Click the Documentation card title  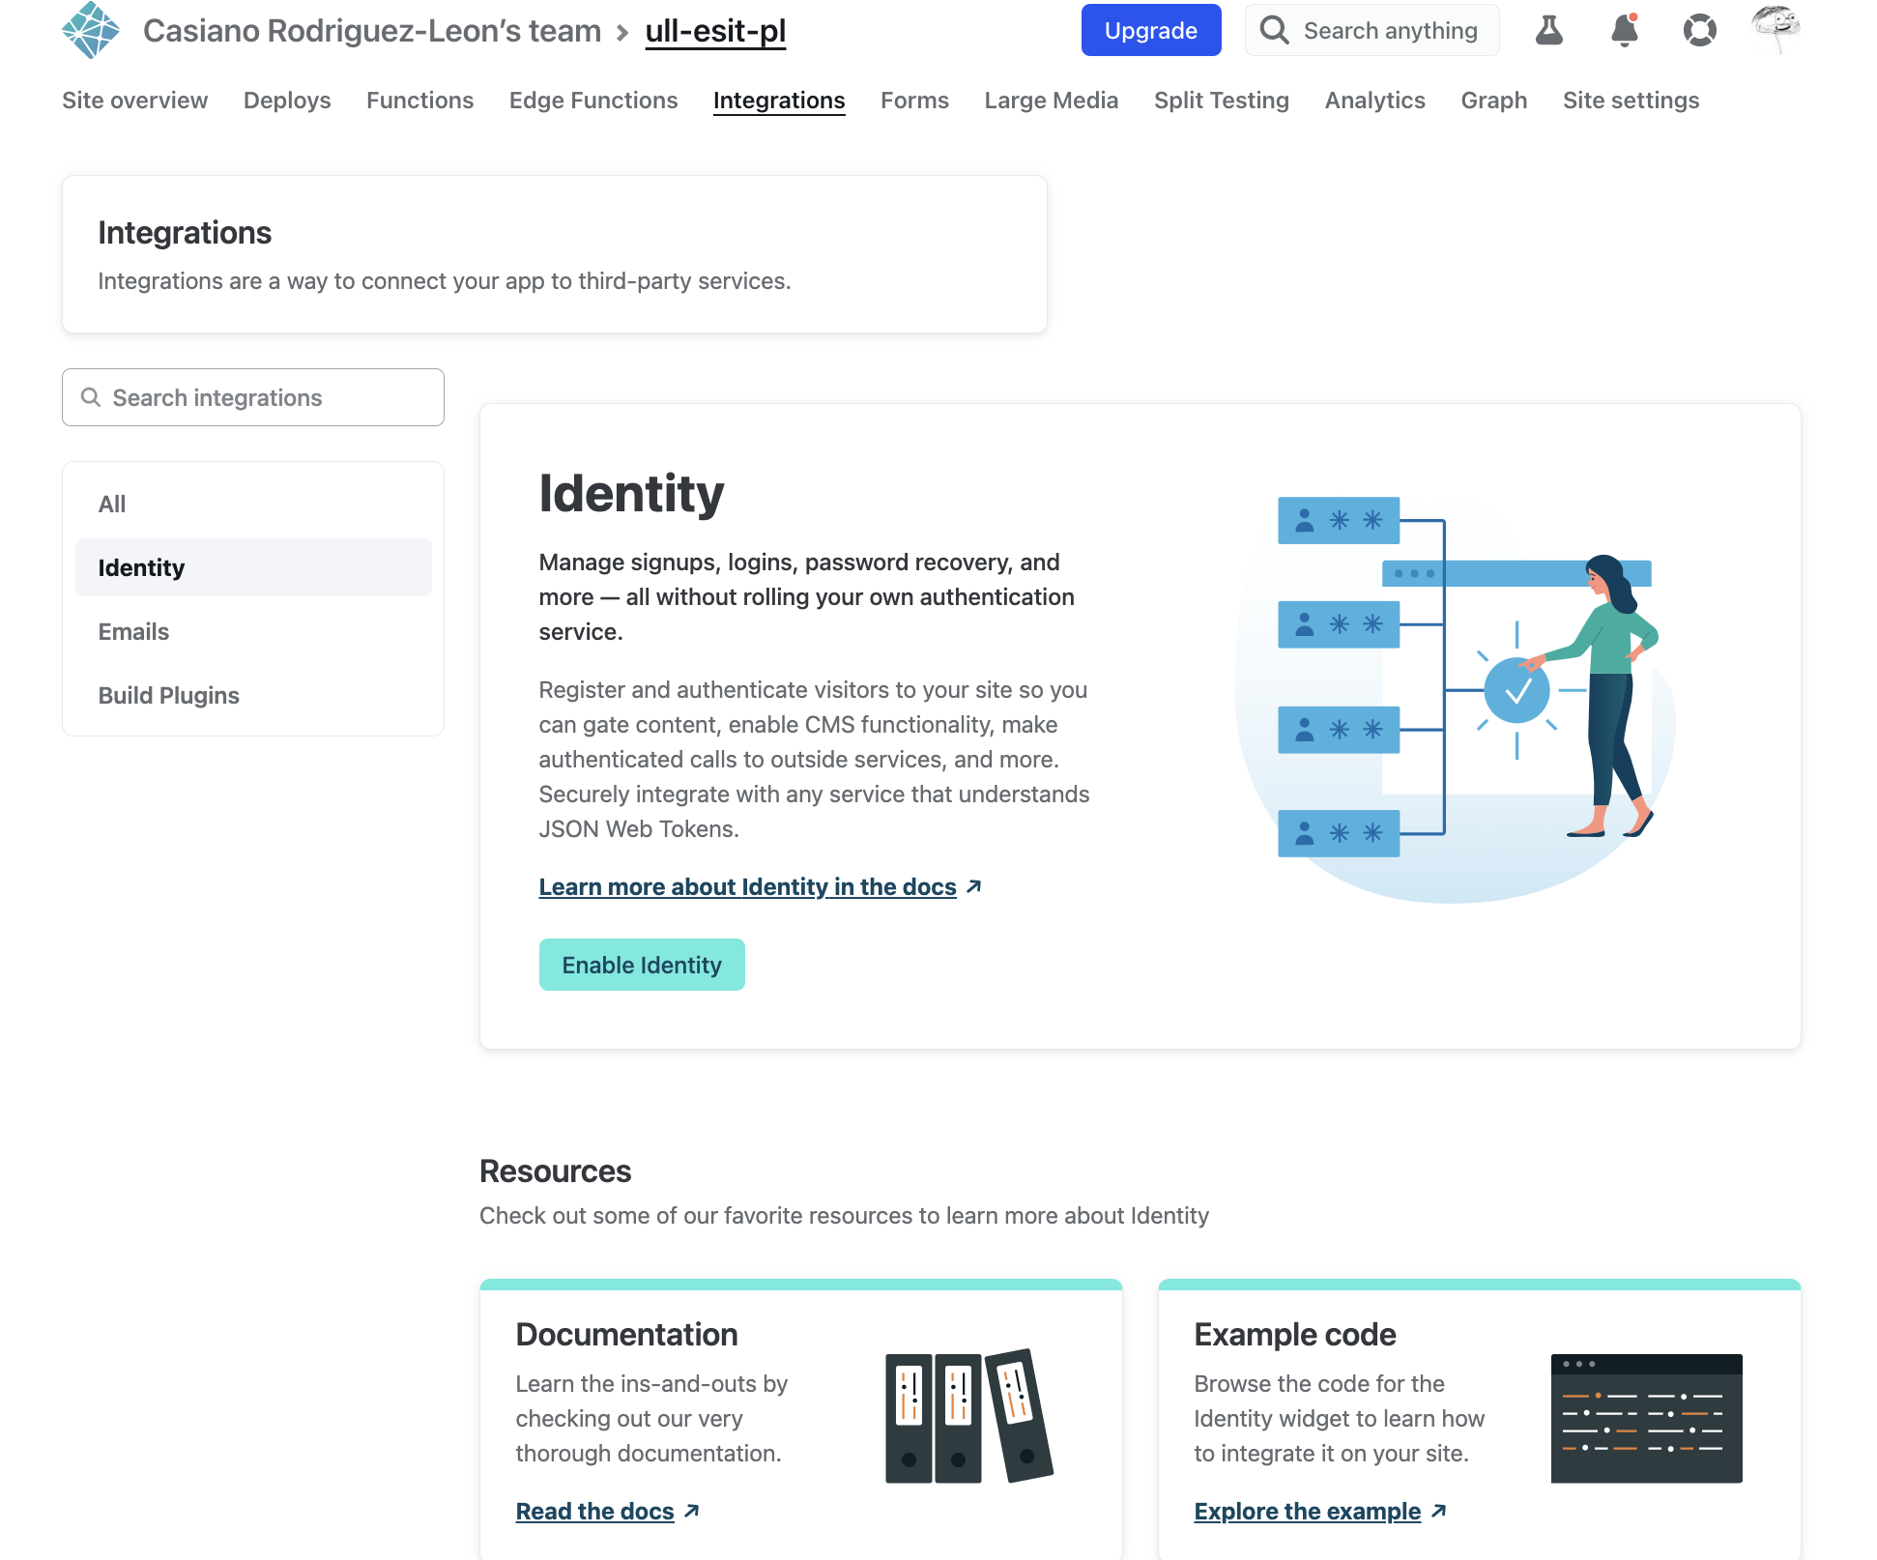tap(626, 1334)
